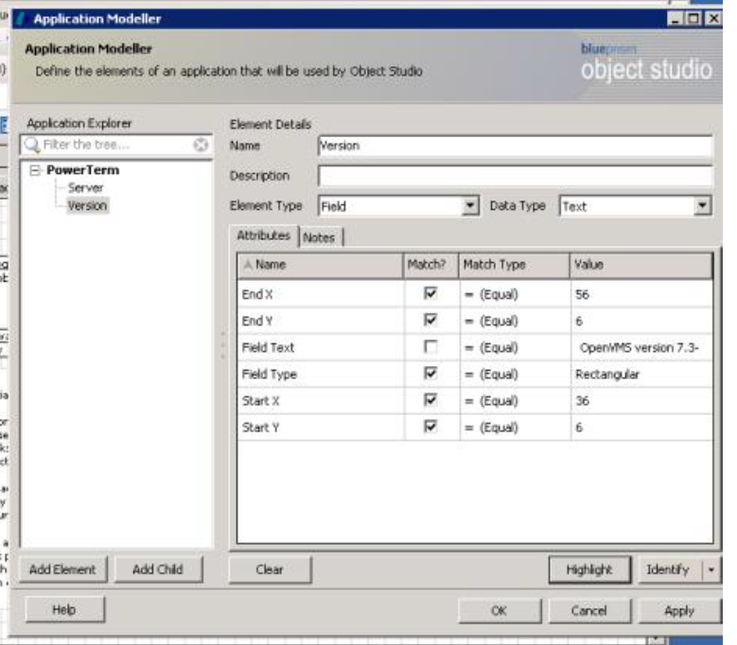Toggle Match checkbox for Field Type
This screenshot has width=737, height=645.
coord(430,374)
